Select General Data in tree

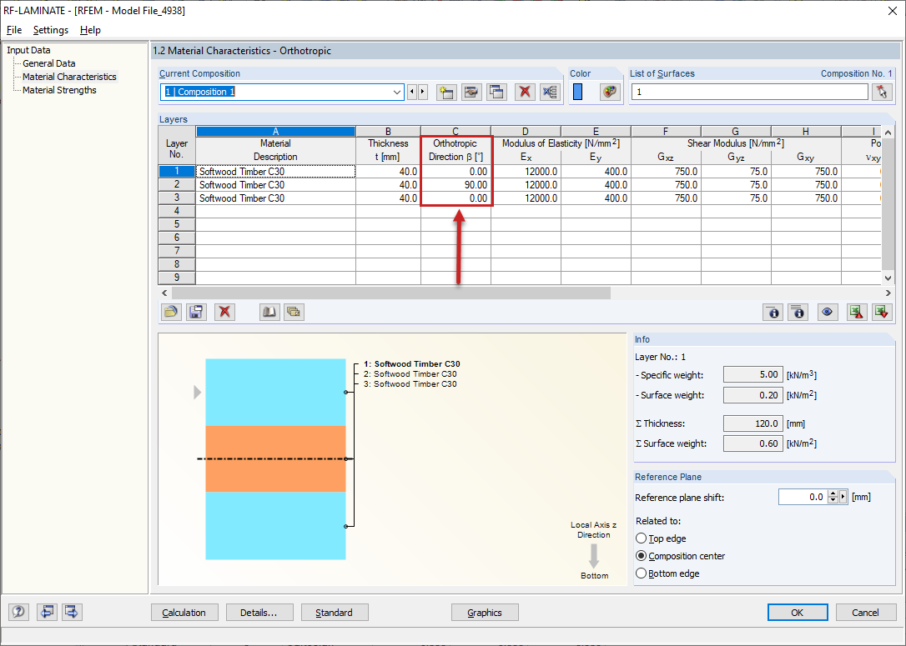click(x=49, y=63)
